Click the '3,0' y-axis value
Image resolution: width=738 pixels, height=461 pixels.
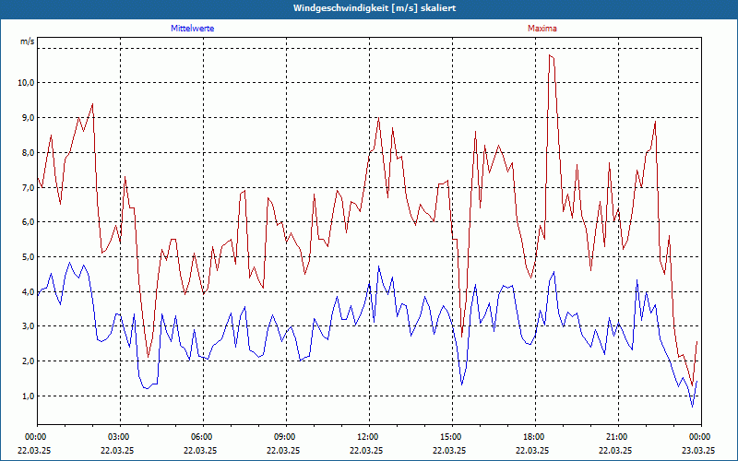point(28,326)
